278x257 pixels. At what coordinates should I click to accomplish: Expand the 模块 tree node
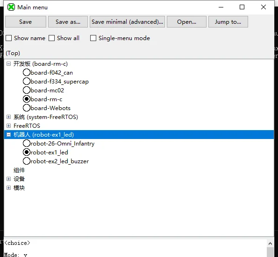pyautogui.click(x=8, y=188)
